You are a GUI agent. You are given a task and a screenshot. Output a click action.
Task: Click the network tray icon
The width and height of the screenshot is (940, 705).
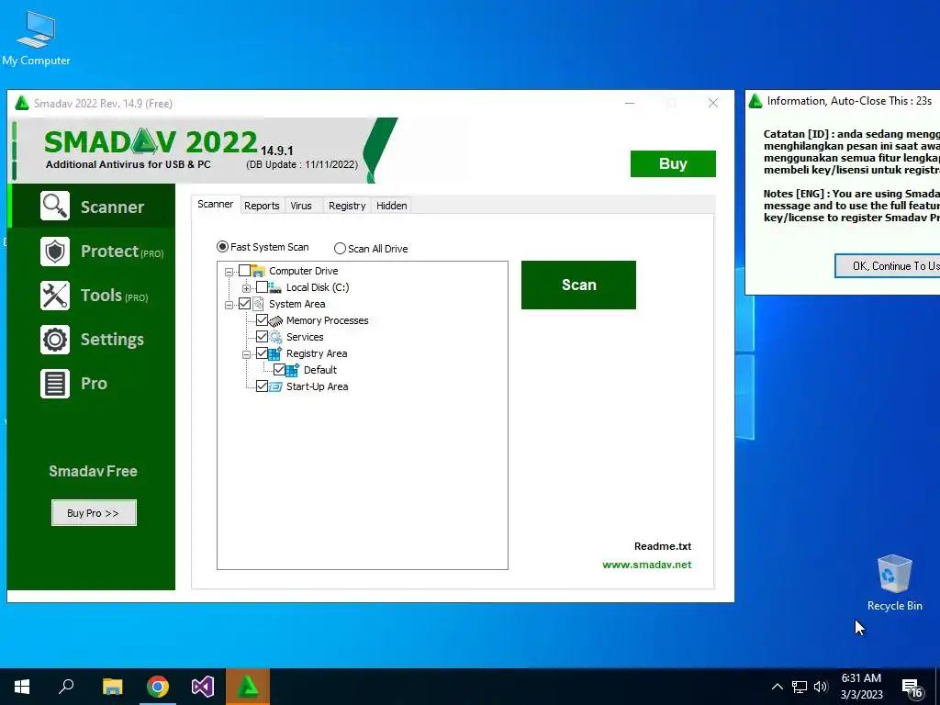[x=800, y=687]
